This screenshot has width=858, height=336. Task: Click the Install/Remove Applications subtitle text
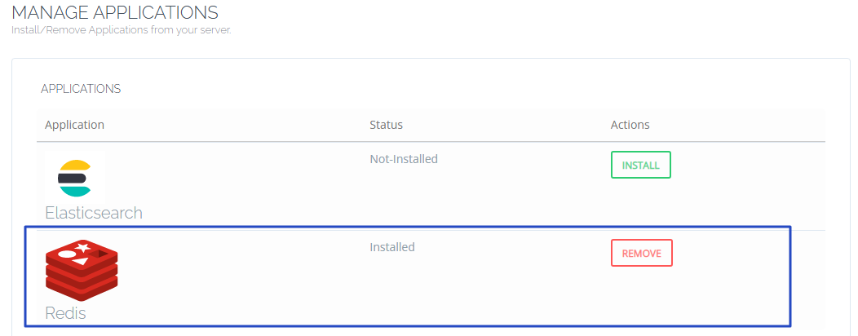pyautogui.click(x=122, y=30)
